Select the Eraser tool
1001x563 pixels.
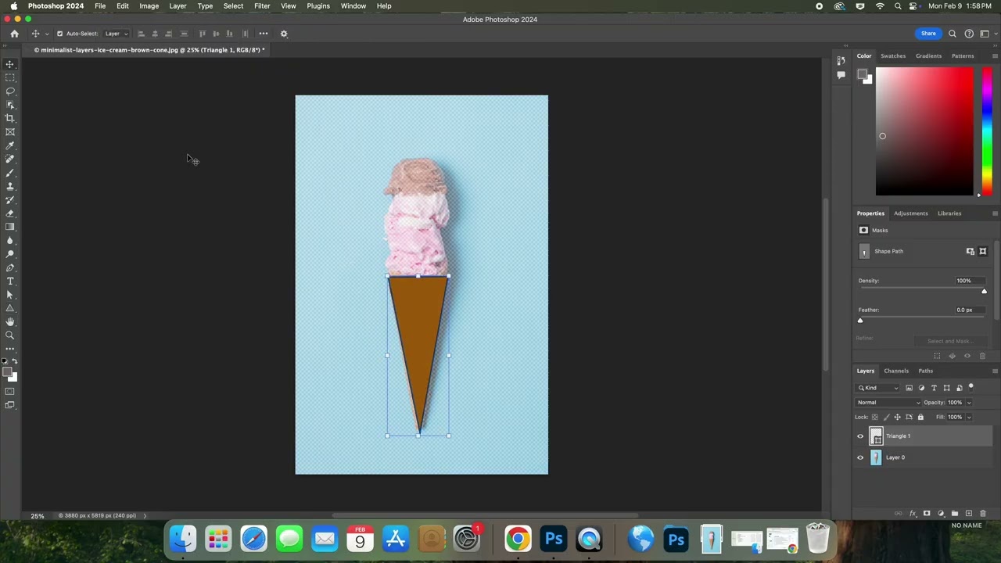pyautogui.click(x=10, y=213)
